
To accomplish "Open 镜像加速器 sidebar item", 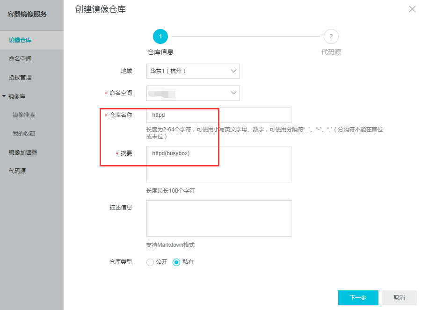I will click(x=23, y=152).
